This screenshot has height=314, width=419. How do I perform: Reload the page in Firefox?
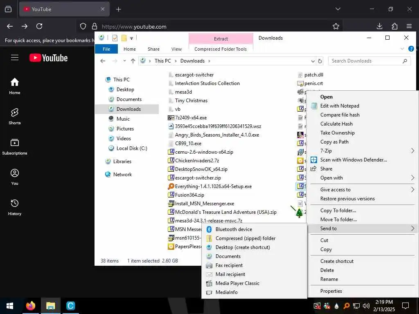click(x=39, y=26)
